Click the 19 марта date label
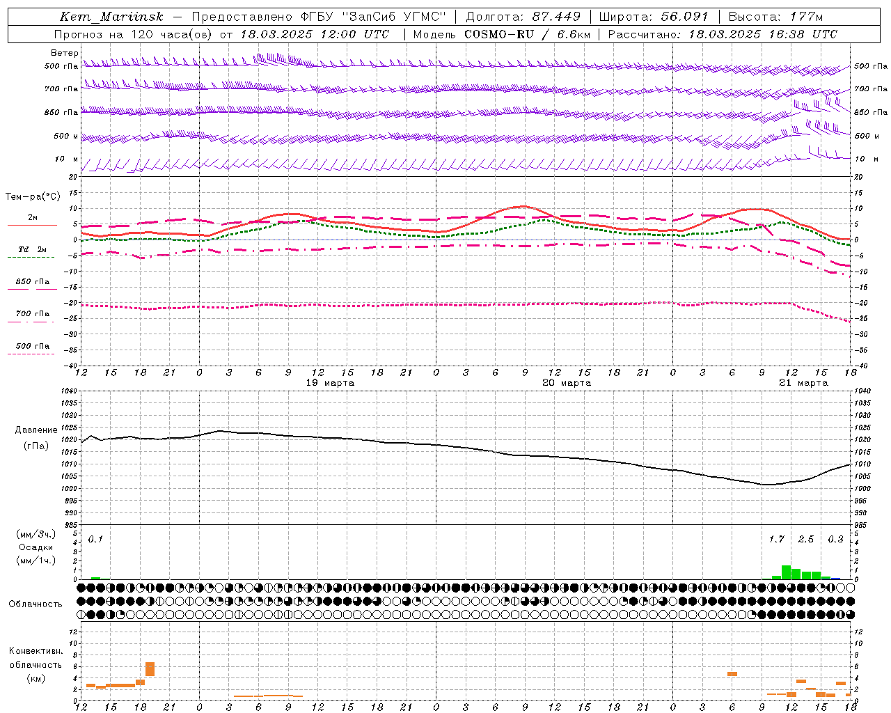This screenshot has width=891, height=713. tap(330, 383)
